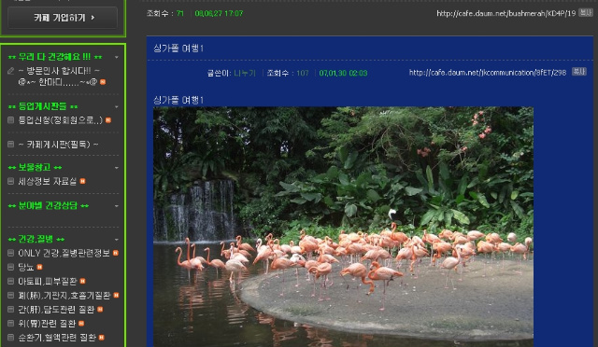The image size is (598, 347).
Task: Click the 복사 button beside bushmerah URL
Action: click(x=586, y=12)
